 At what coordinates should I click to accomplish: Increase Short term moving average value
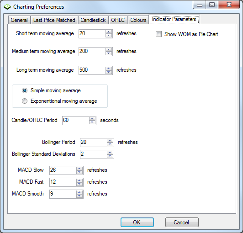109,32
